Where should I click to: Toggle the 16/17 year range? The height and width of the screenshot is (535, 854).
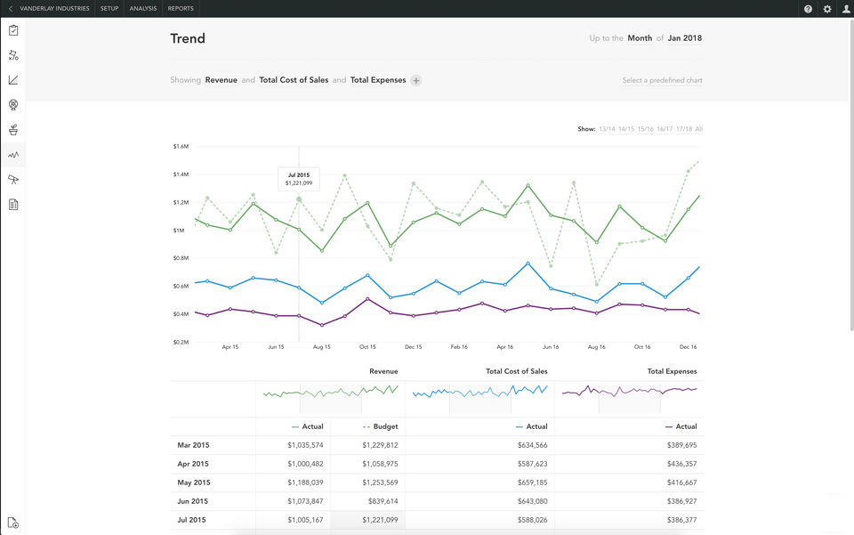pos(665,129)
